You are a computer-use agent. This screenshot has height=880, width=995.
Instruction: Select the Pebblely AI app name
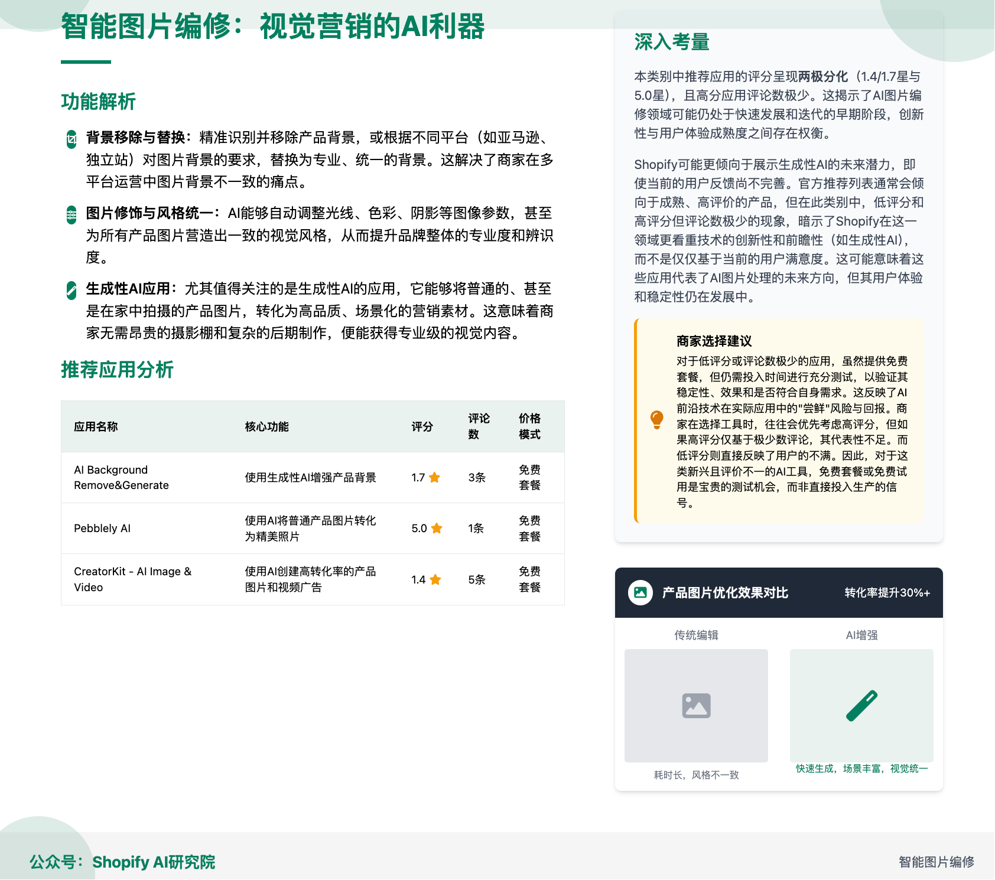pyautogui.click(x=102, y=528)
